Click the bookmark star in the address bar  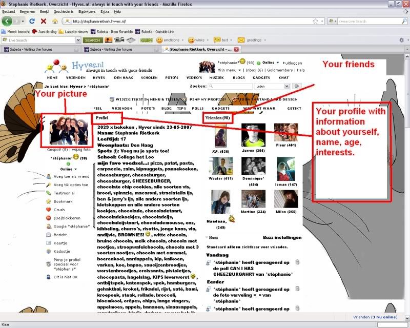pos(315,21)
